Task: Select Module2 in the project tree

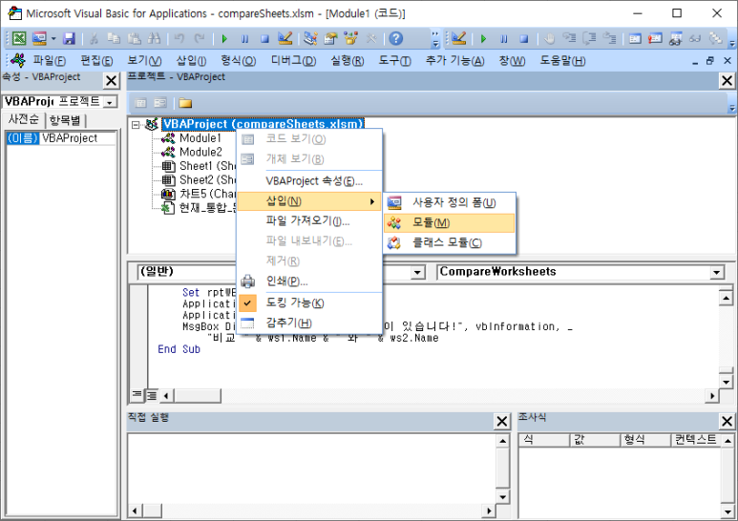Action: [200, 152]
